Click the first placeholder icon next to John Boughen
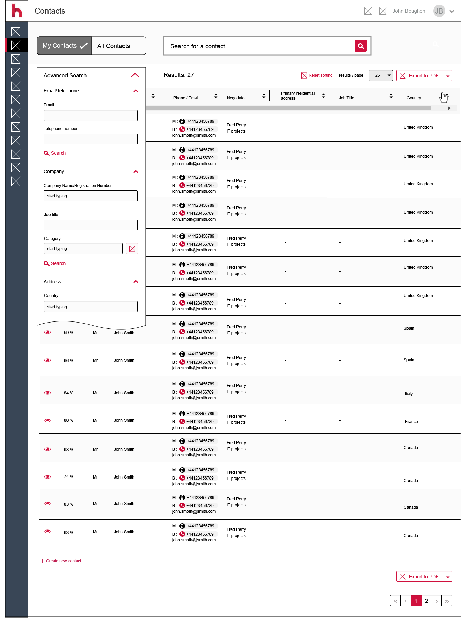The image size is (475, 626). [x=368, y=11]
